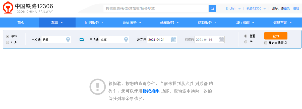Select the 单程 one-way radio button

point(8,36)
